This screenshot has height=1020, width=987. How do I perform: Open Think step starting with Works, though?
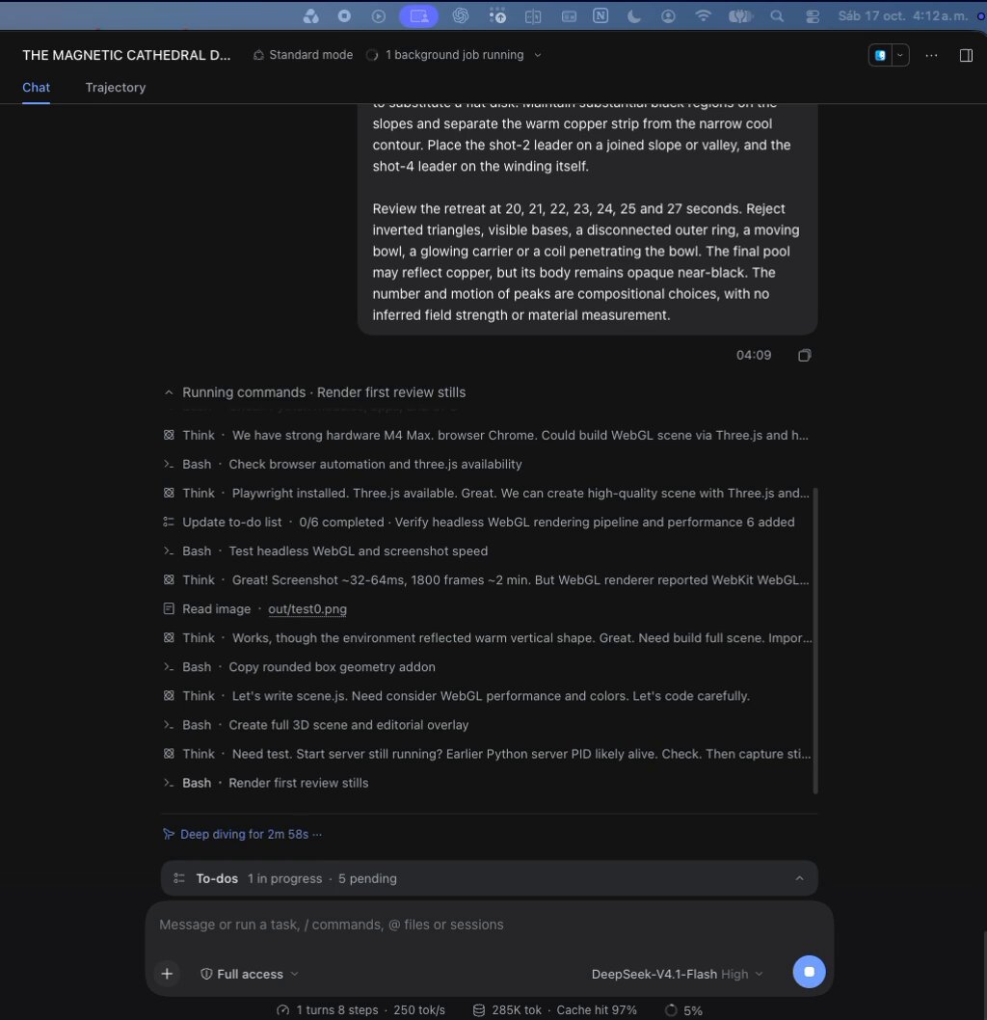tap(487, 637)
